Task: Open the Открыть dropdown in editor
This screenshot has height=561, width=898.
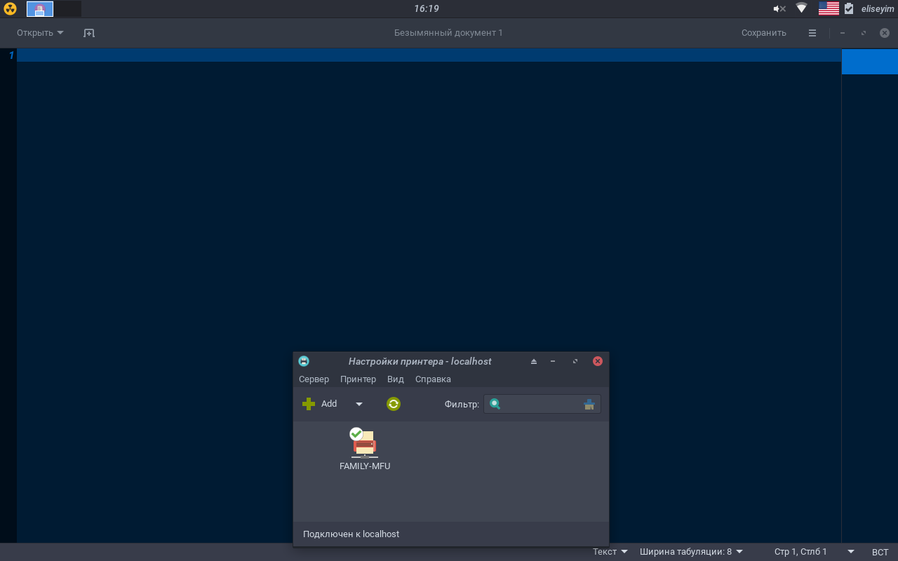Action: pos(40,33)
